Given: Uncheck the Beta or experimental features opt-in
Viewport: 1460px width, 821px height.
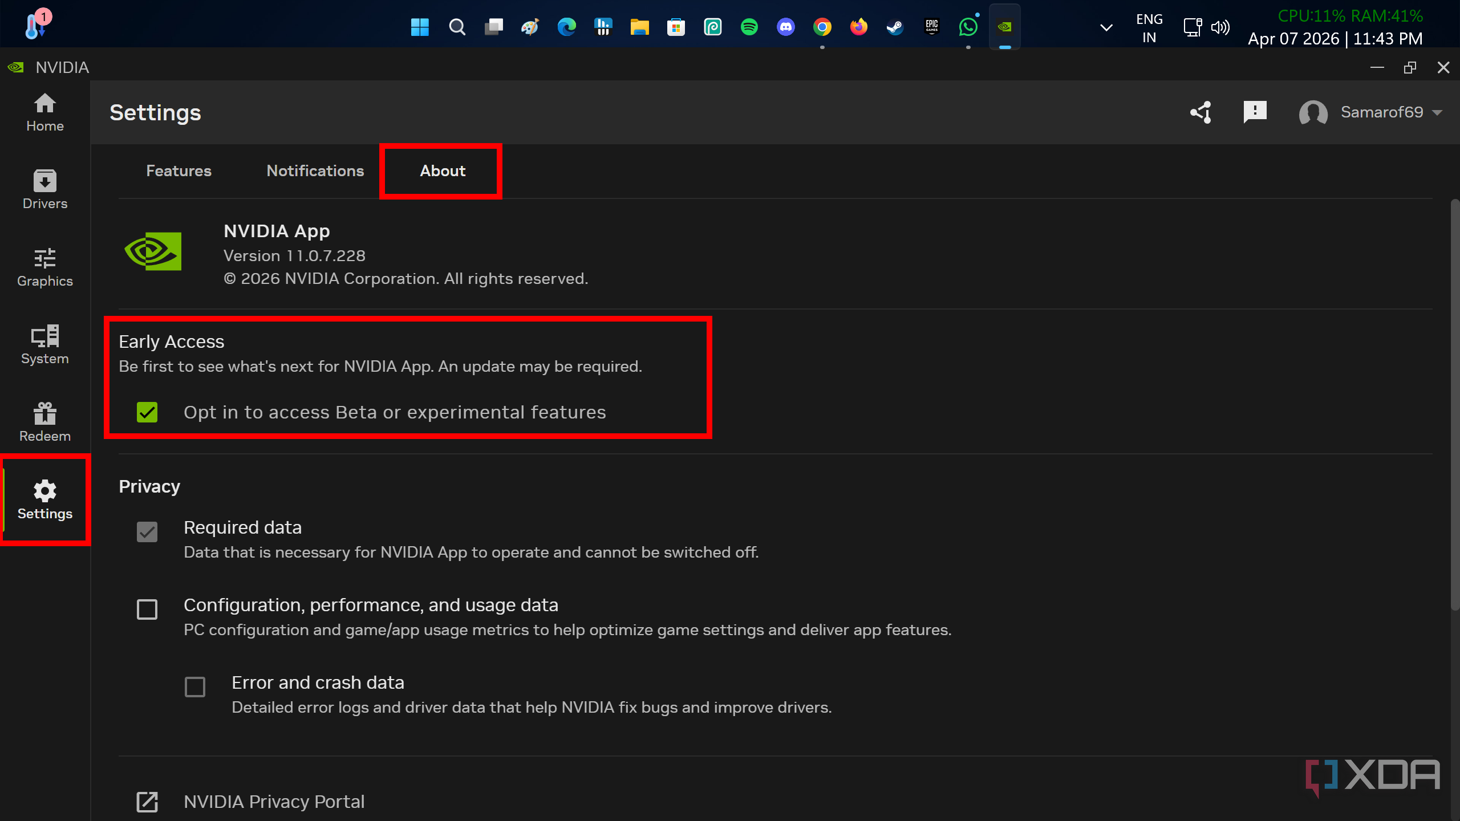Looking at the screenshot, I should (147, 412).
